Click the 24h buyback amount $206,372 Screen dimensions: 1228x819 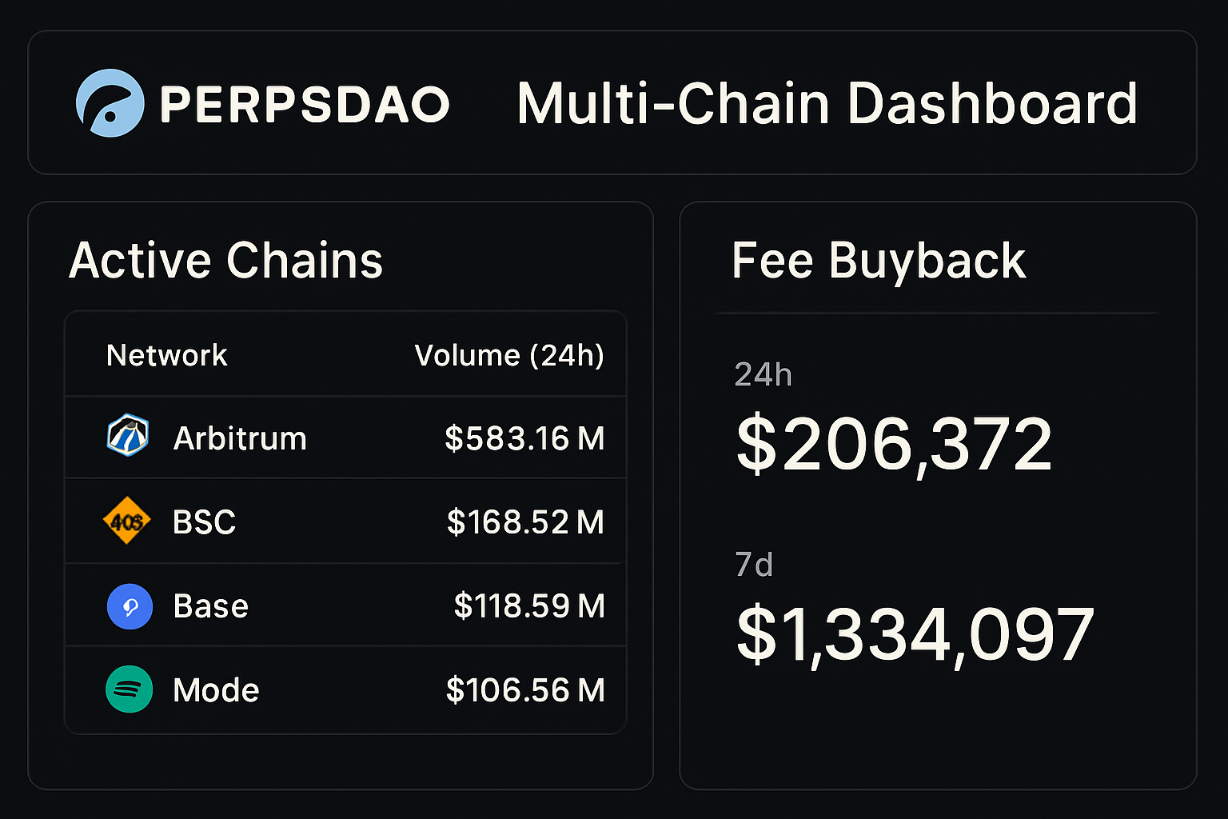coord(894,445)
